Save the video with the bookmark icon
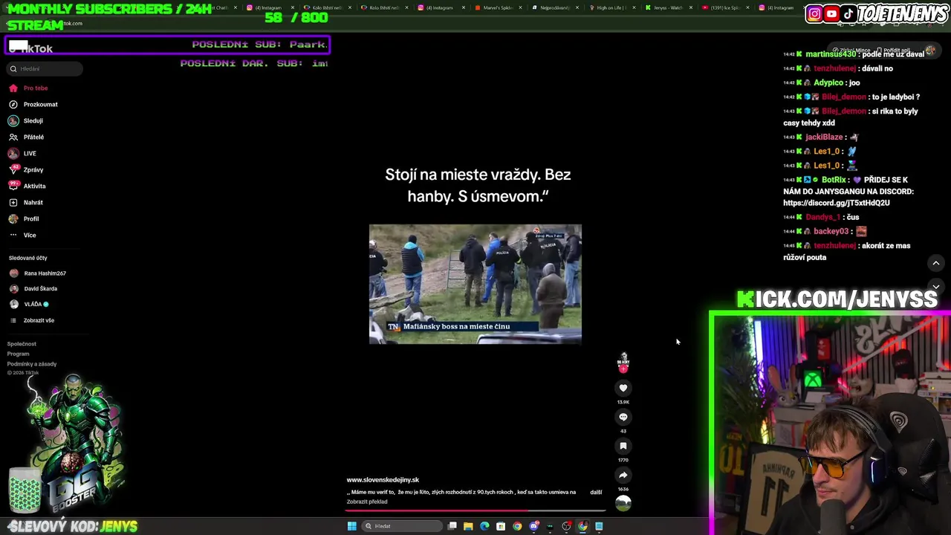 pyautogui.click(x=623, y=446)
